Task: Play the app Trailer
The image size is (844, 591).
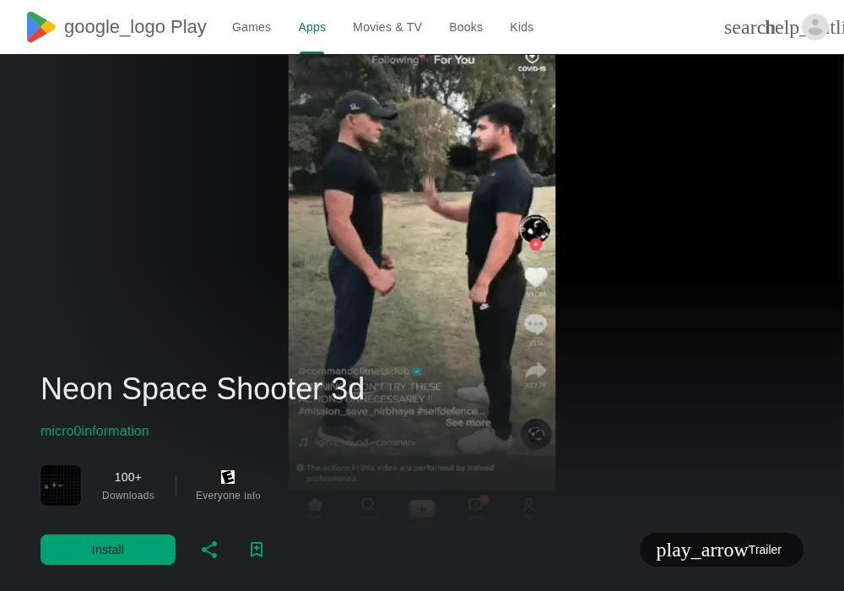Action: pos(722,550)
